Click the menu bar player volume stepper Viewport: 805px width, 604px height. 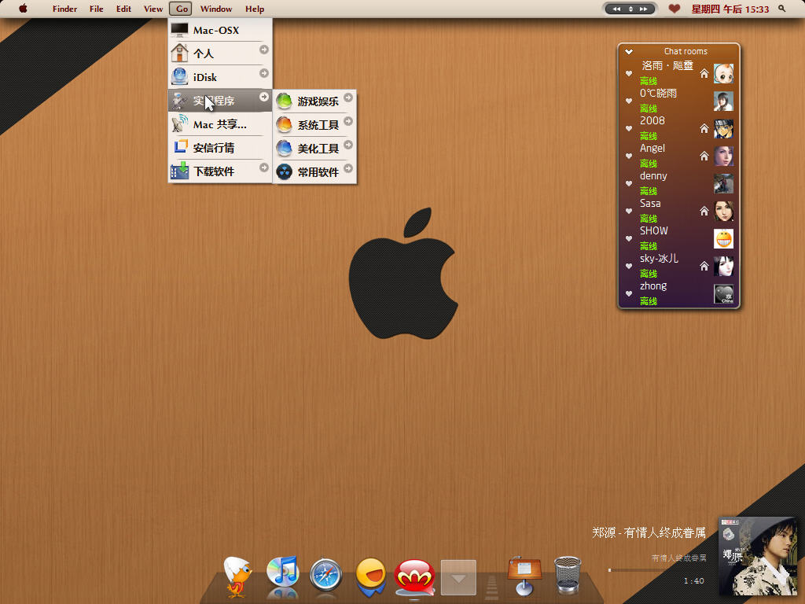pyautogui.click(x=630, y=9)
